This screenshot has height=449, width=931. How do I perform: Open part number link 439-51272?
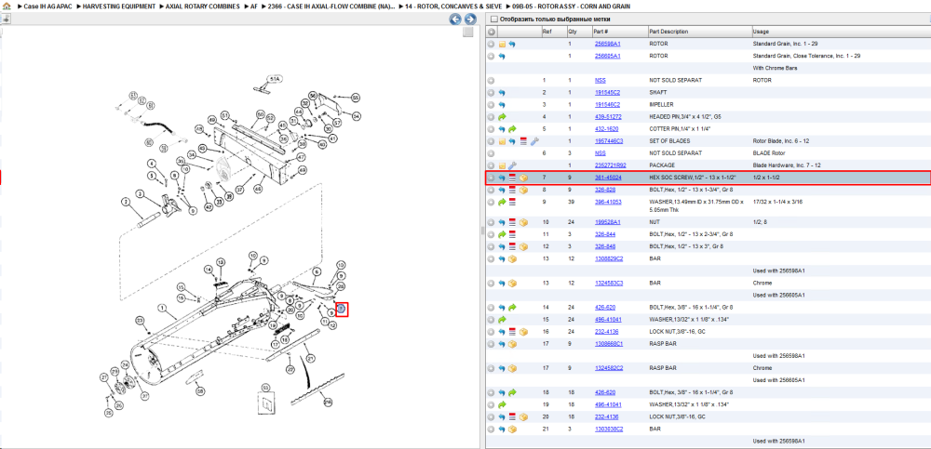tap(608, 117)
